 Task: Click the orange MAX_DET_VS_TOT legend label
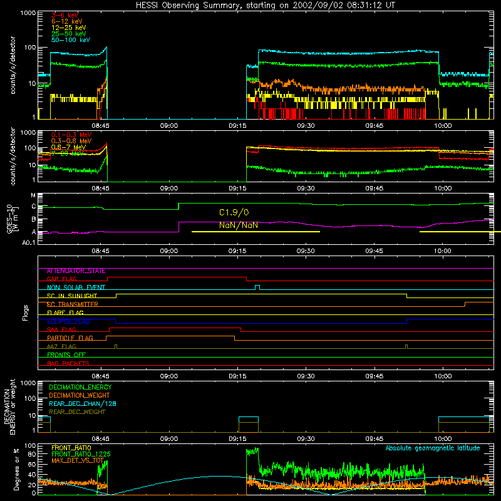(x=78, y=460)
